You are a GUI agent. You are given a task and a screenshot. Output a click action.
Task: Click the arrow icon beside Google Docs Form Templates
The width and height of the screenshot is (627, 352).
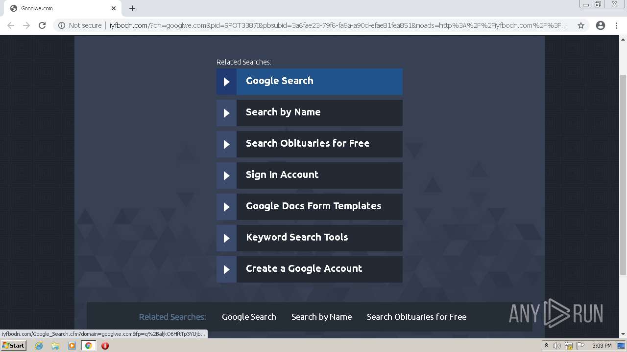click(x=226, y=207)
